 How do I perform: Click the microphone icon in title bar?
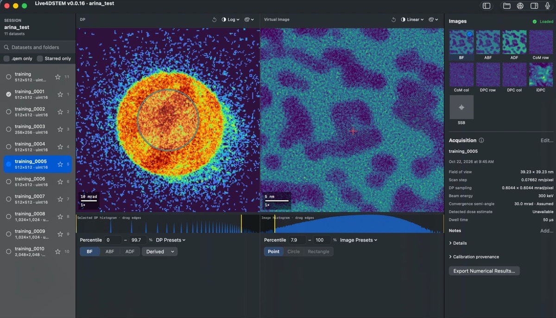[548, 6]
